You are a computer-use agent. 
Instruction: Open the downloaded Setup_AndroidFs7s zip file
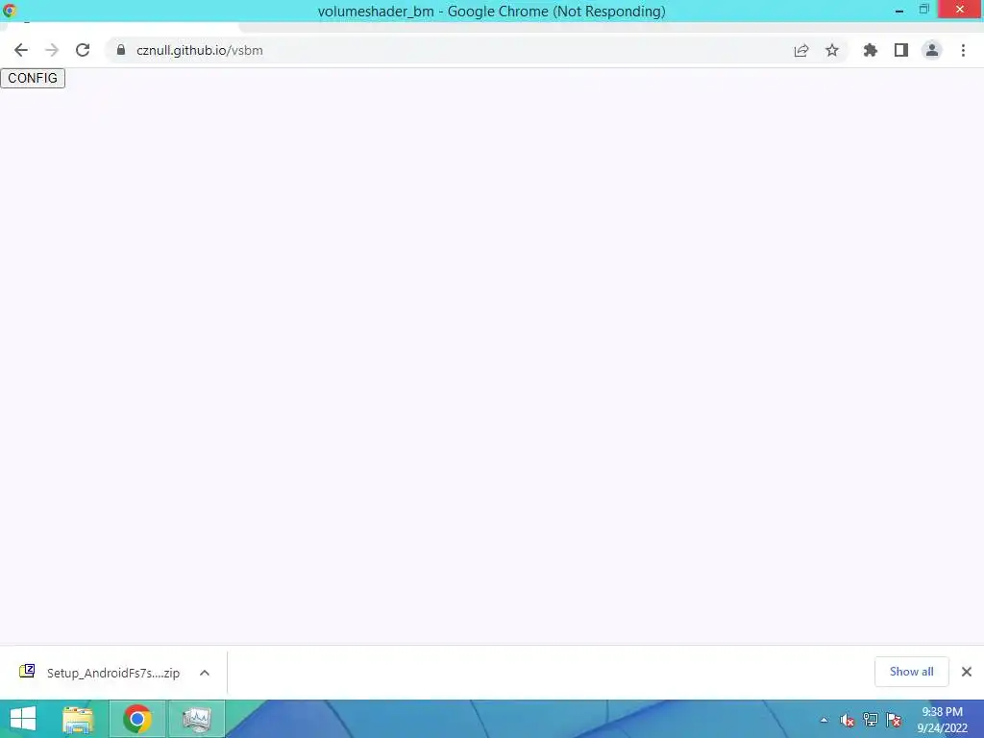coord(100,673)
